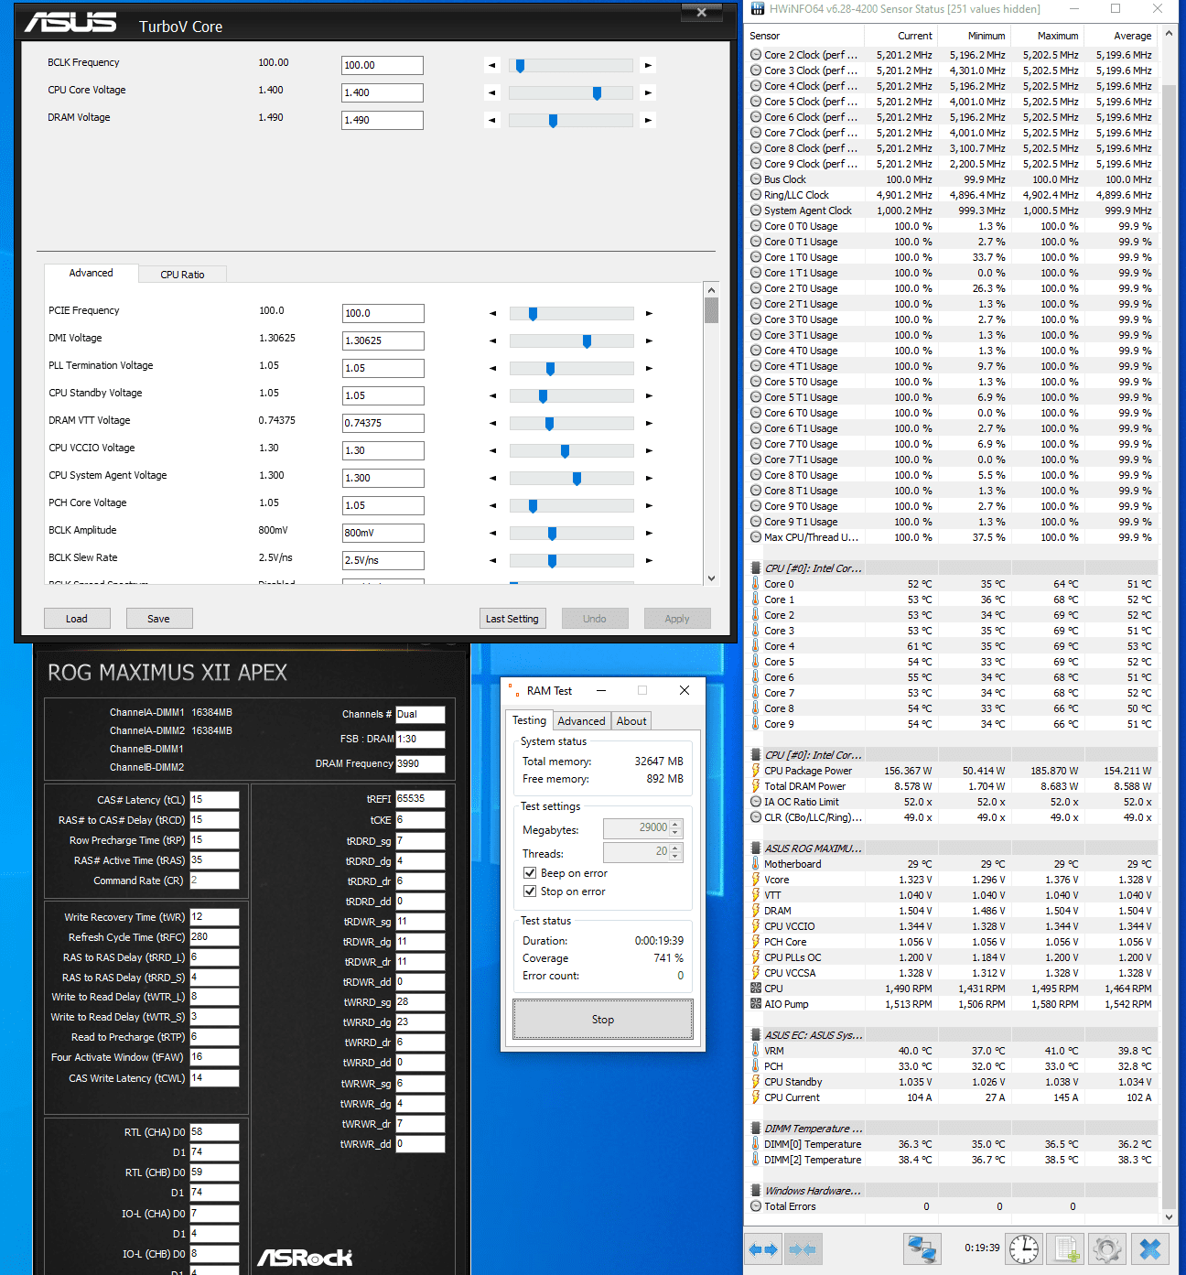Click the Last Setting button
This screenshot has width=1186, height=1275.
pos(512,619)
